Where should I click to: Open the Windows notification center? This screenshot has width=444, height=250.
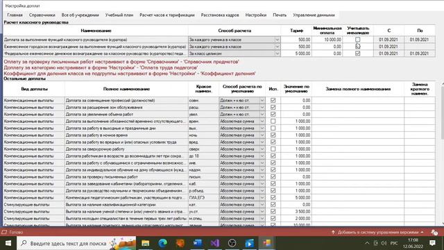click(x=432, y=243)
